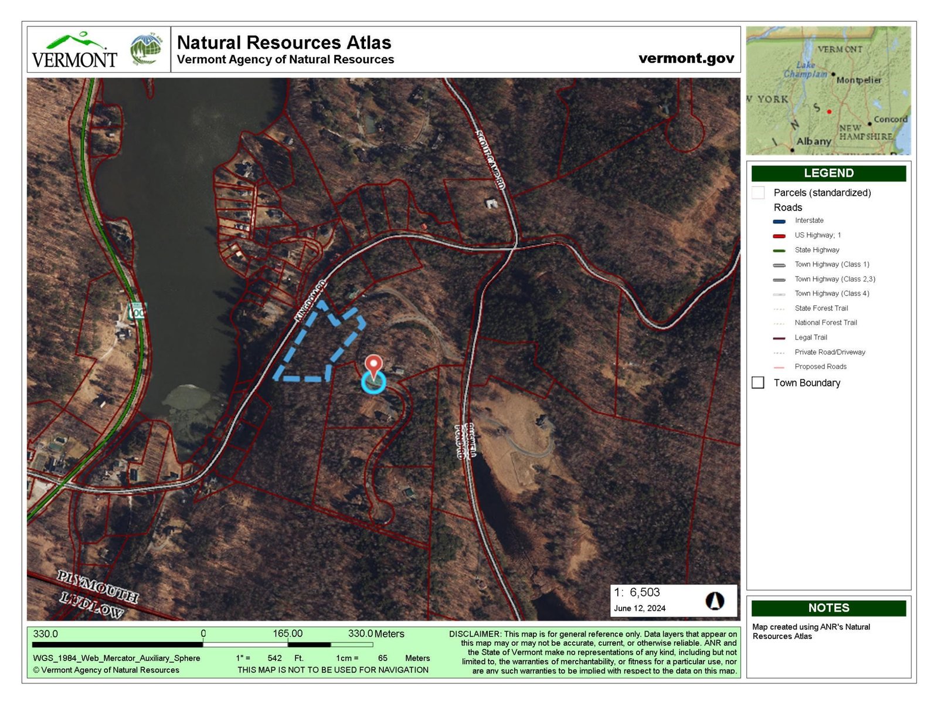Screen dimensions: 938x704
Task: Click the date June 12, 2024
Action: tap(640, 608)
